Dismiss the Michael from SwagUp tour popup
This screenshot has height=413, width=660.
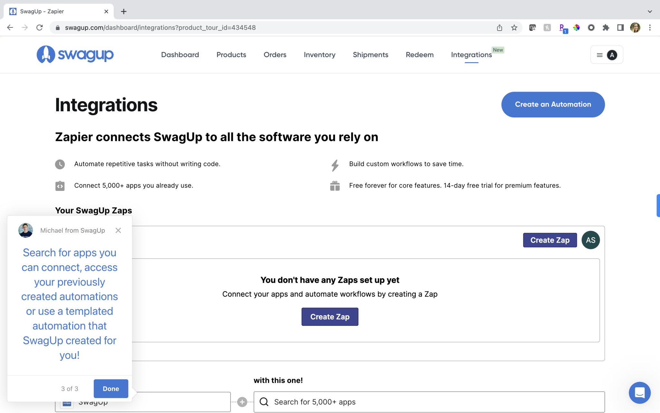tap(118, 230)
